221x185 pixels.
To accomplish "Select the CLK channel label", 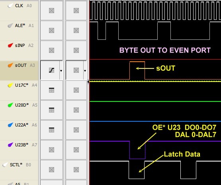I will pos(19,6).
